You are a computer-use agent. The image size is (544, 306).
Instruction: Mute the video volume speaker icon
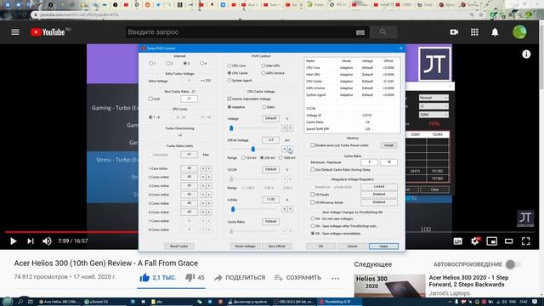[47, 241]
